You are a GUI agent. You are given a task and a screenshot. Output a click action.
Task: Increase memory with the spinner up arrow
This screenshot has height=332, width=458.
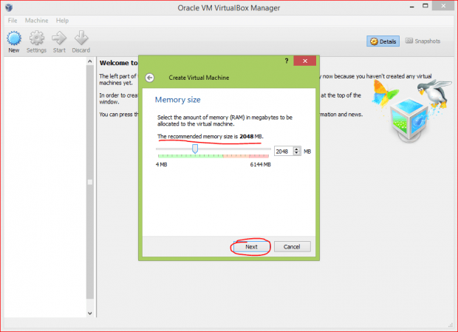pyautogui.click(x=297, y=149)
